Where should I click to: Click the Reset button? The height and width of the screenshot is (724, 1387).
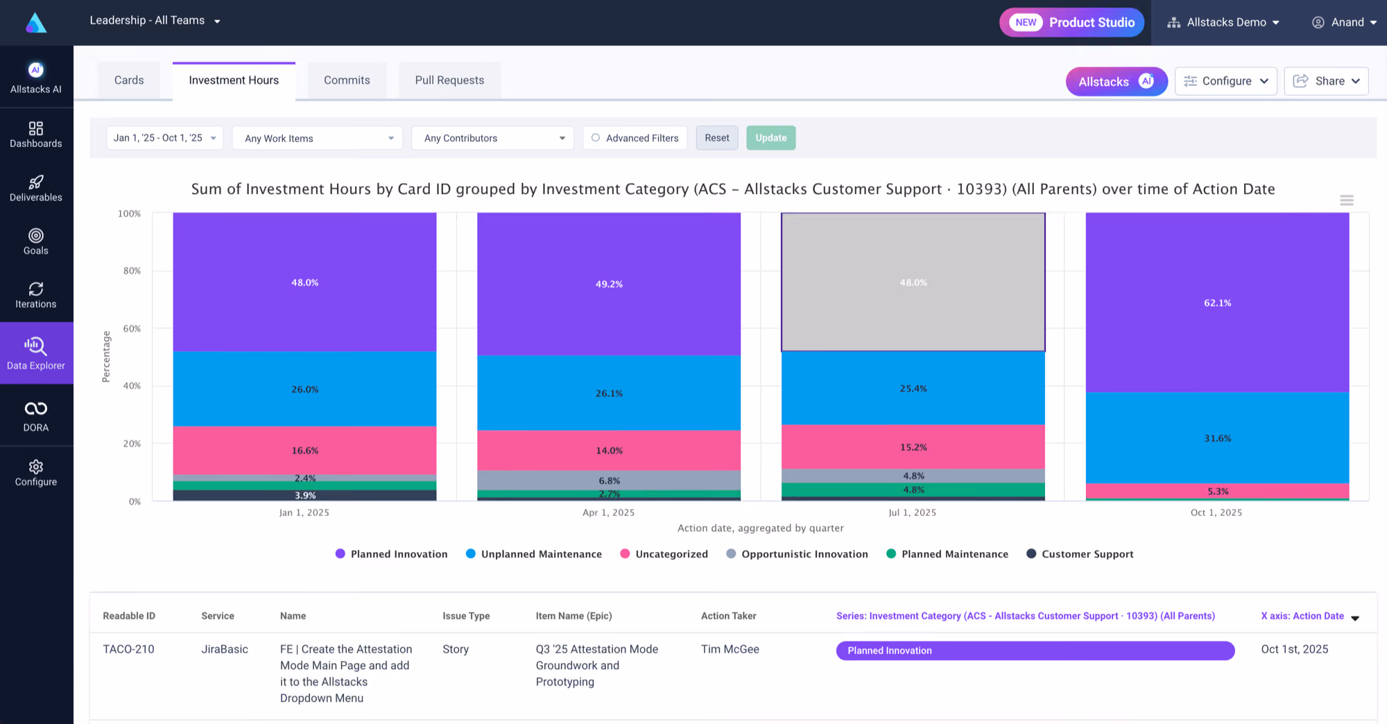pyautogui.click(x=717, y=138)
